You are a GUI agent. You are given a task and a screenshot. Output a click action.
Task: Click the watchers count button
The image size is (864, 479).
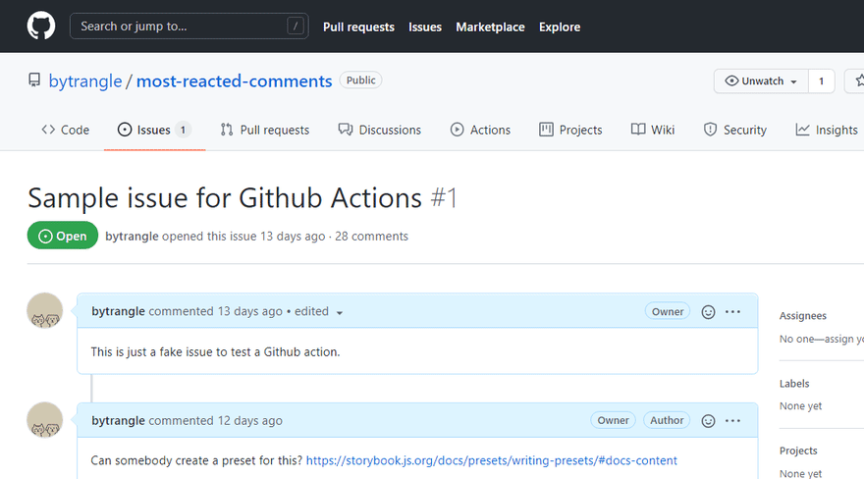(821, 80)
